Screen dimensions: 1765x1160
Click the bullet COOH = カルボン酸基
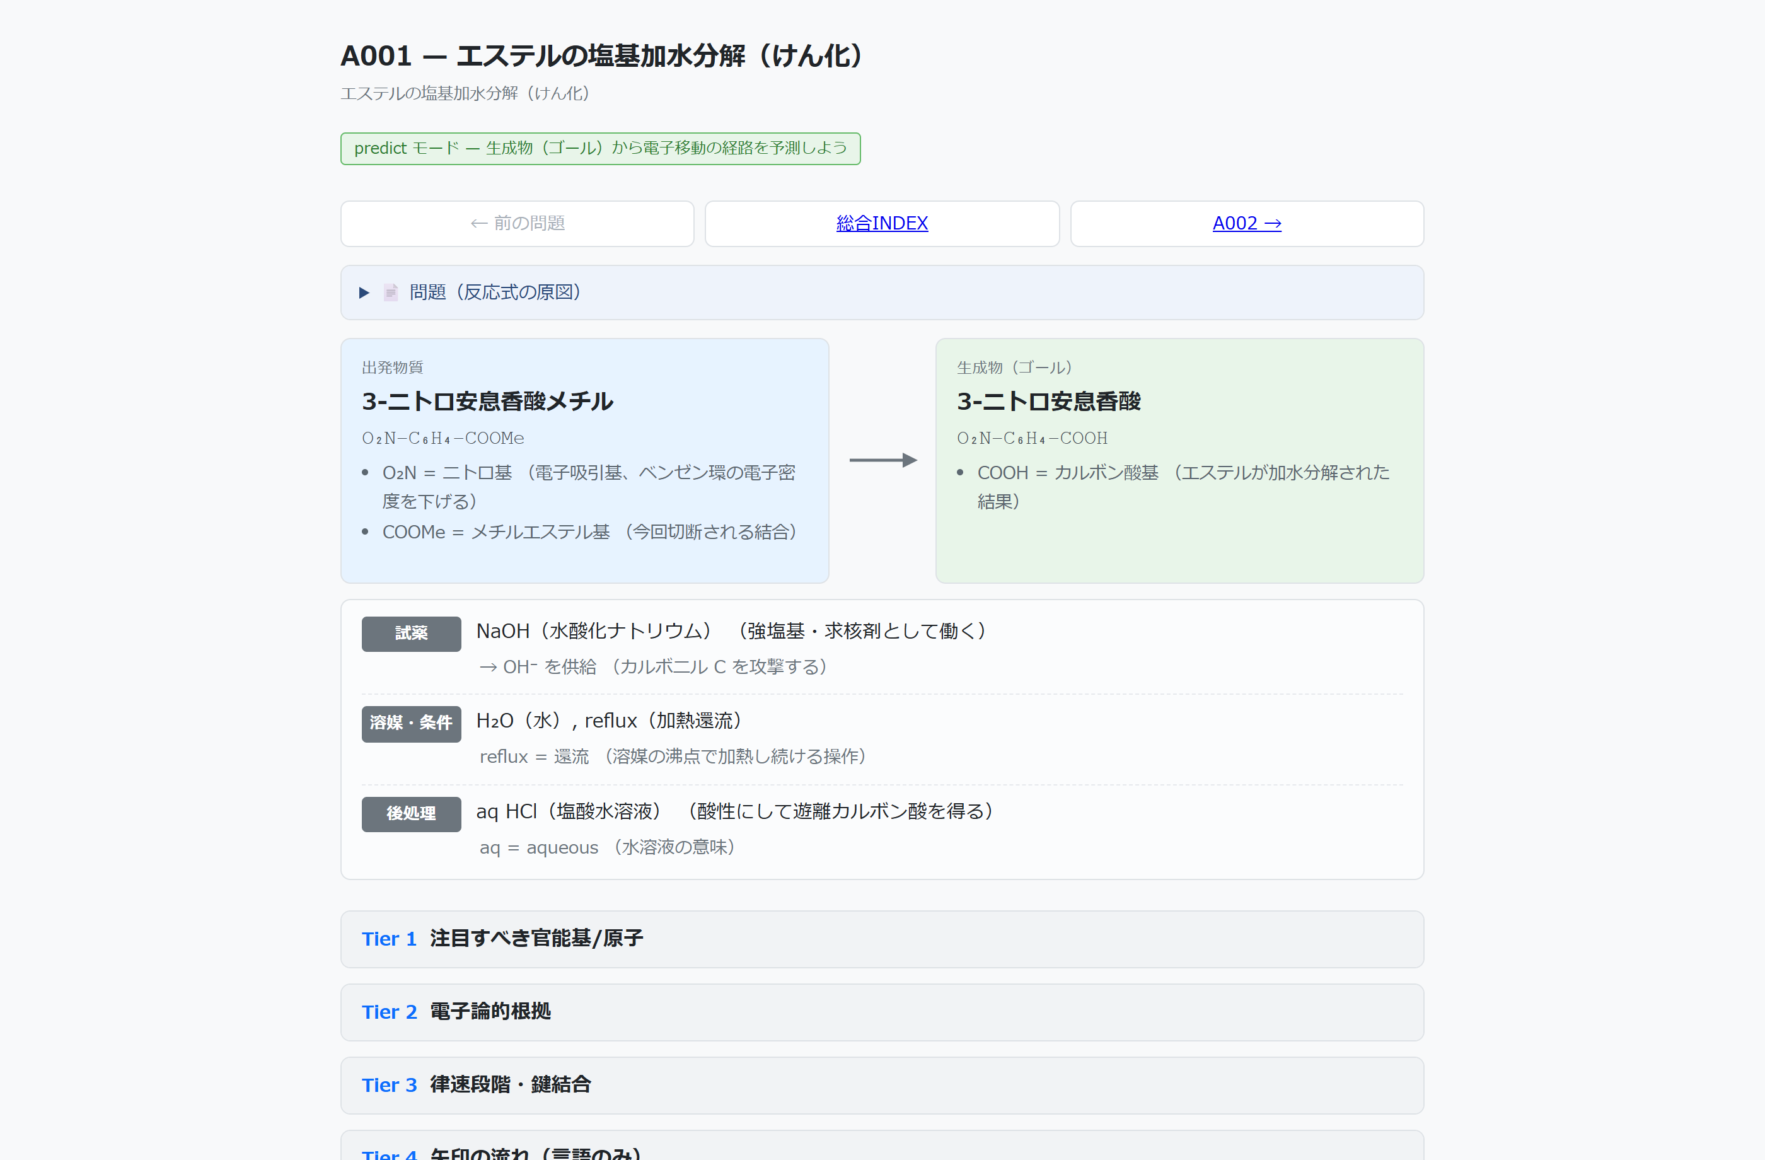[x=1183, y=487]
